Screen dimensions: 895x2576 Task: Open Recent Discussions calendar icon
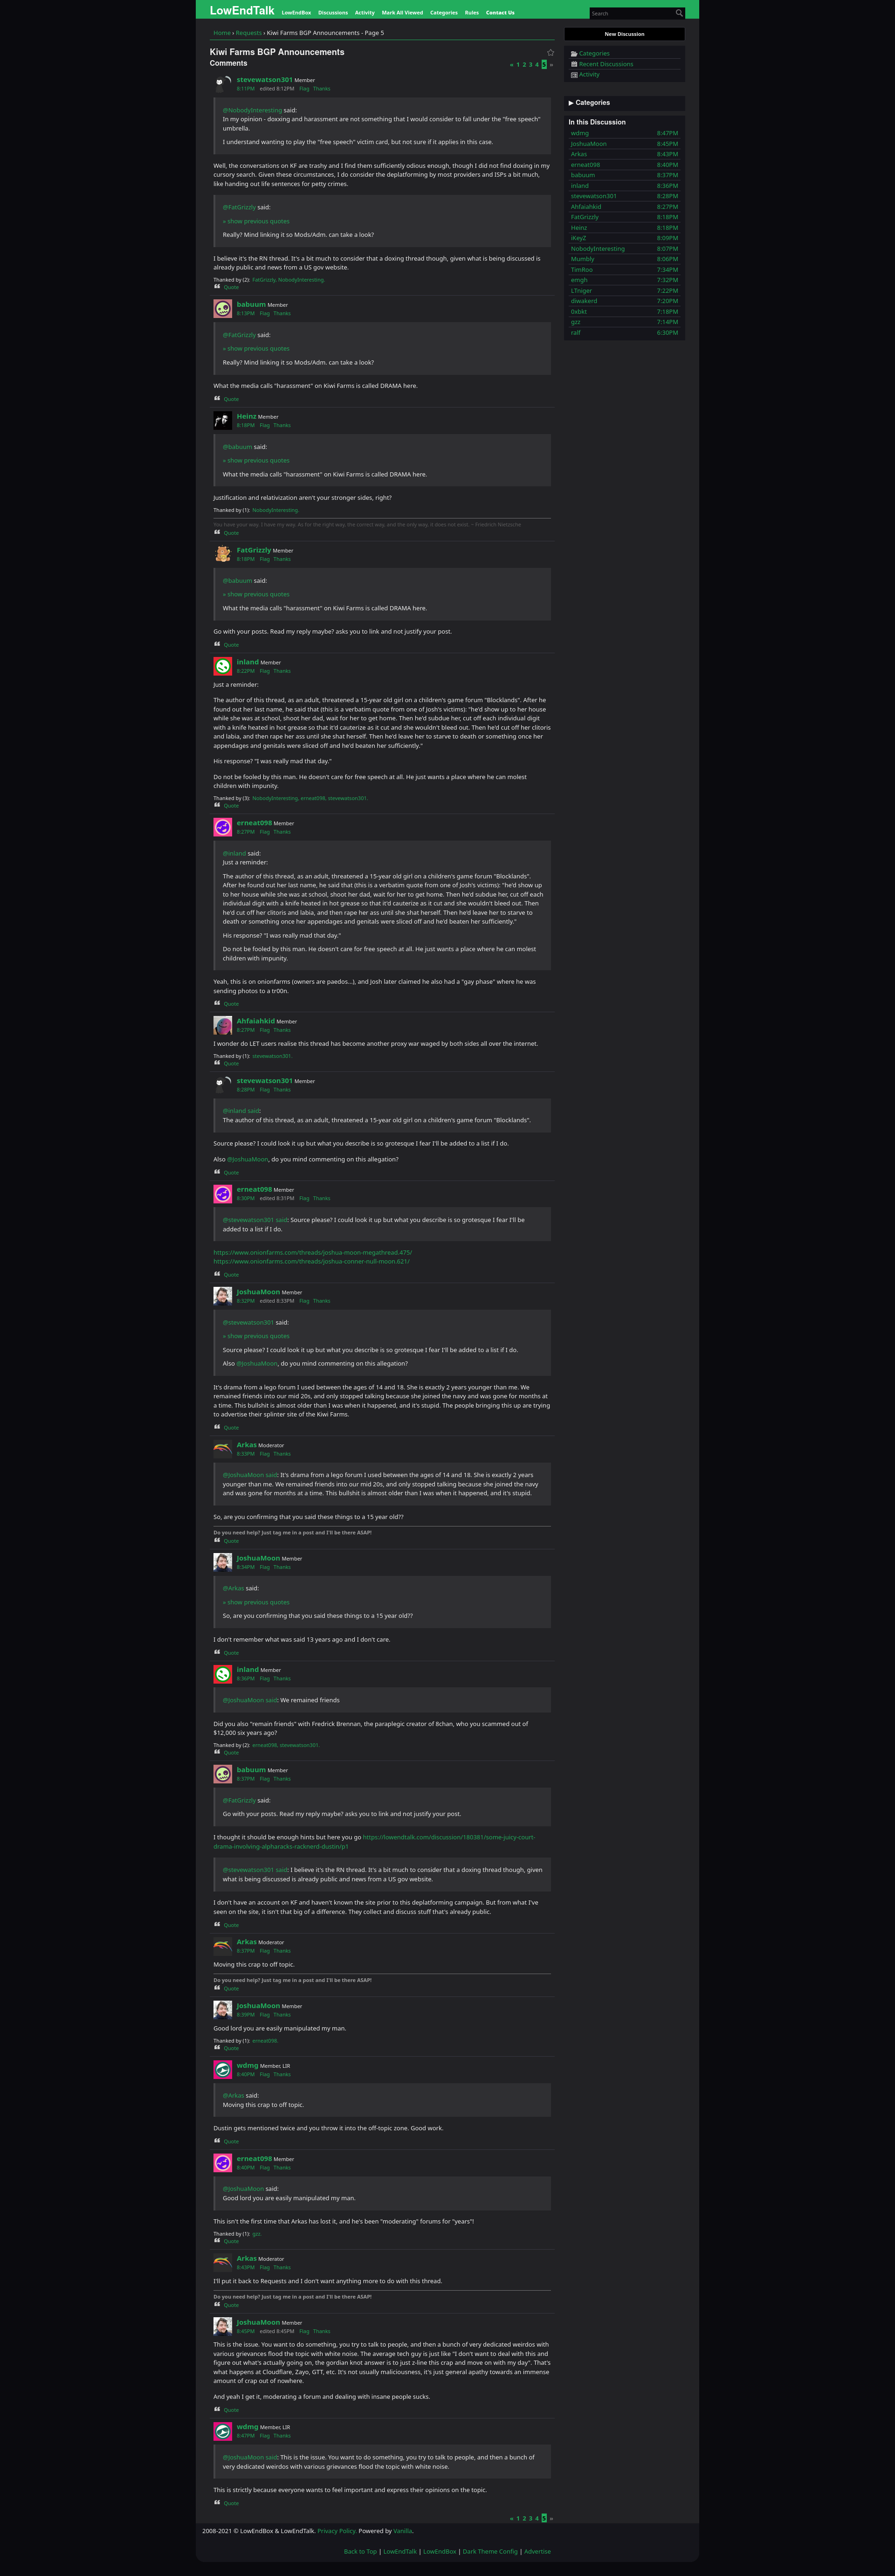pyautogui.click(x=574, y=64)
